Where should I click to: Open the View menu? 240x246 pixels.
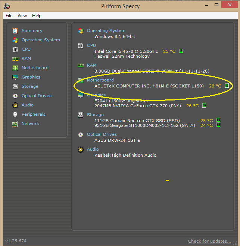[22, 16]
